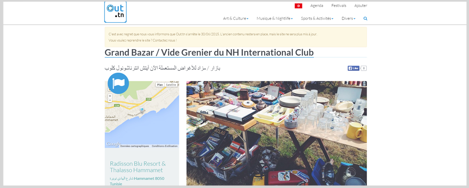Click the Grand Bazar event title

click(x=209, y=53)
